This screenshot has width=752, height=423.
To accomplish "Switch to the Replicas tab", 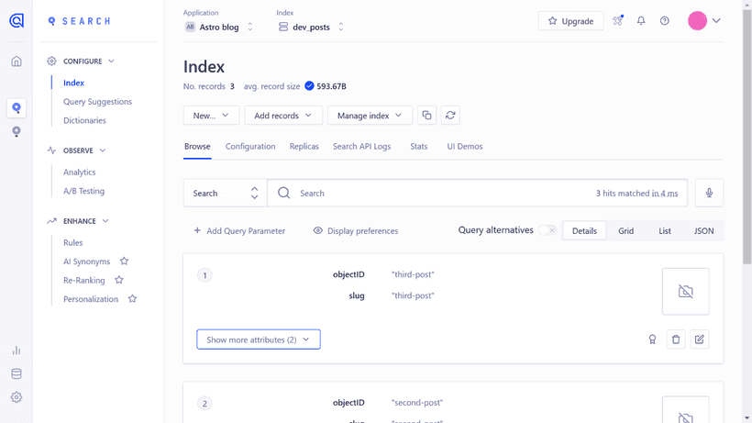I will coord(304,146).
